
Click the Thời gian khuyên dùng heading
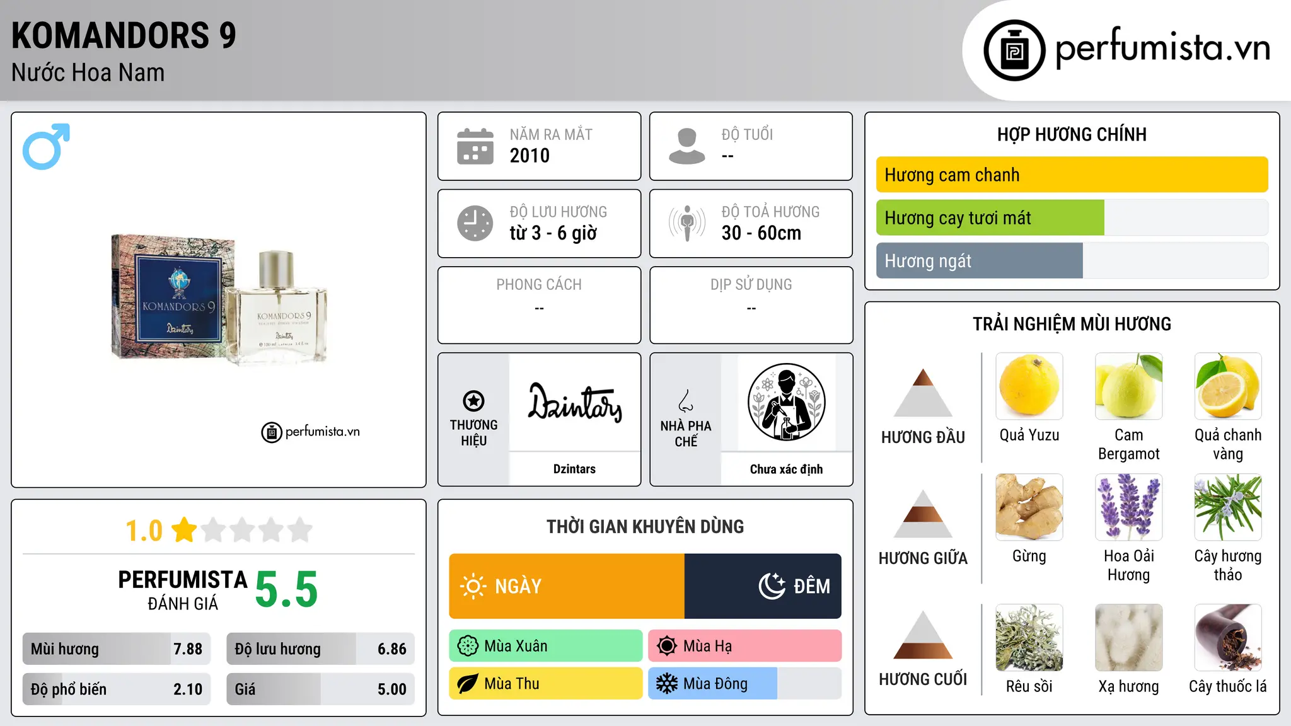(x=645, y=526)
